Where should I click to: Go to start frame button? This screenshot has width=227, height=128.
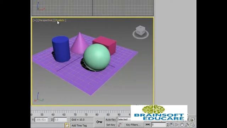click(148, 124)
